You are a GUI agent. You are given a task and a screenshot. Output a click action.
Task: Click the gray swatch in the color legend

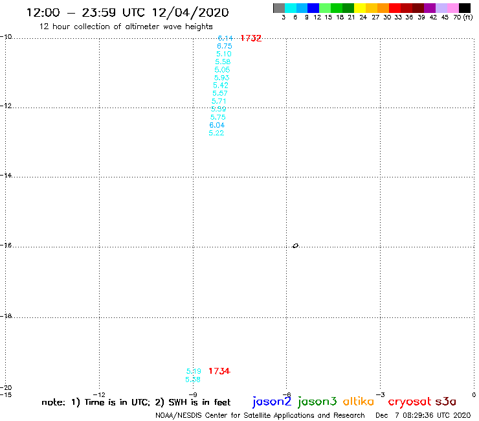click(279, 8)
